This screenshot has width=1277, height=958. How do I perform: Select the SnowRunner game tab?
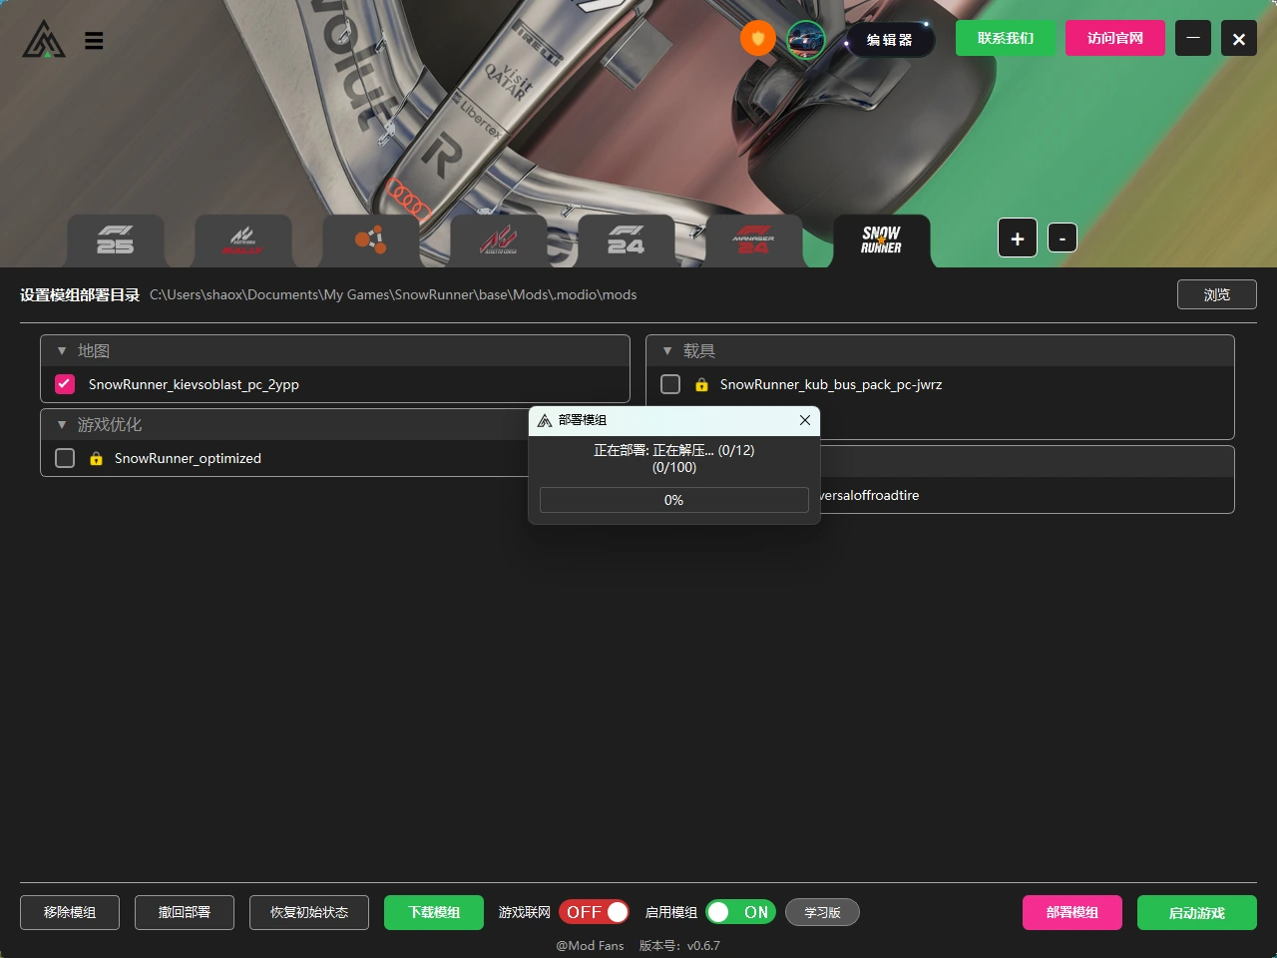coord(882,240)
